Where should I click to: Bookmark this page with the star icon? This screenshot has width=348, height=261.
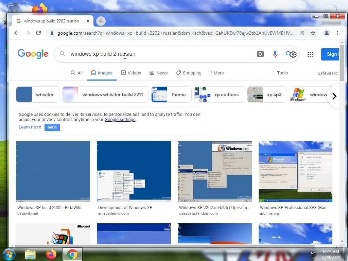pyautogui.click(x=313, y=33)
